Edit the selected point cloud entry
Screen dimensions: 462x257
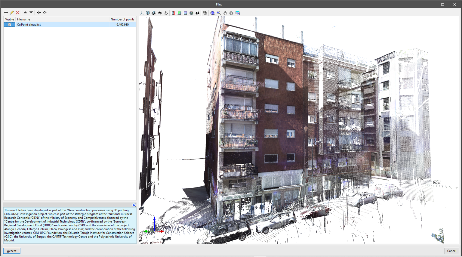[x=12, y=12]
